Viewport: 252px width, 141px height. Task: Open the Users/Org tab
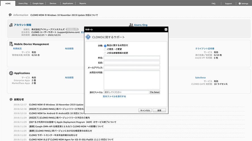(x=23, y=3)
